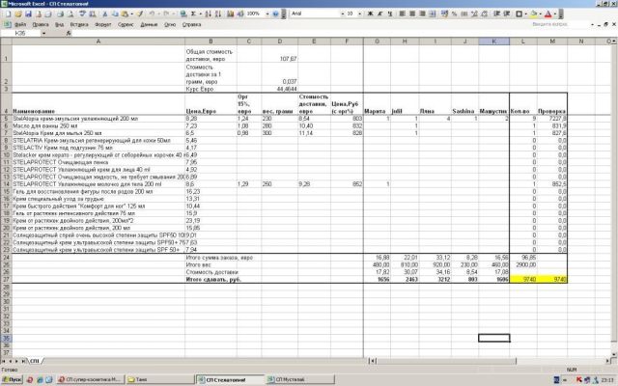The width and height of the screenshot is (618, 386).
Task: Switch to СП супер-косметика taskbar window
Action: 90,379
